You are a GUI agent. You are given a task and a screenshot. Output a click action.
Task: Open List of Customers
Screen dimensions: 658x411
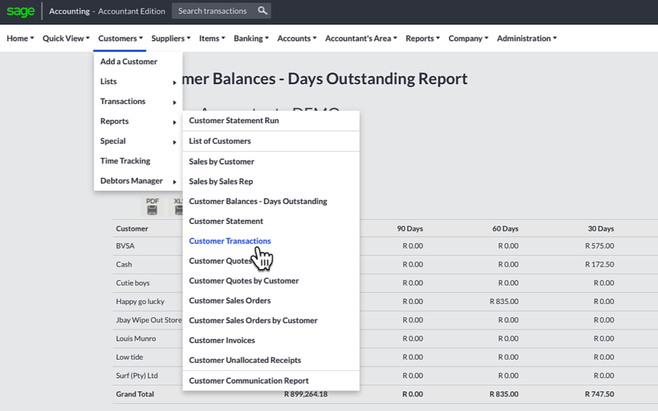coord(219,141)
